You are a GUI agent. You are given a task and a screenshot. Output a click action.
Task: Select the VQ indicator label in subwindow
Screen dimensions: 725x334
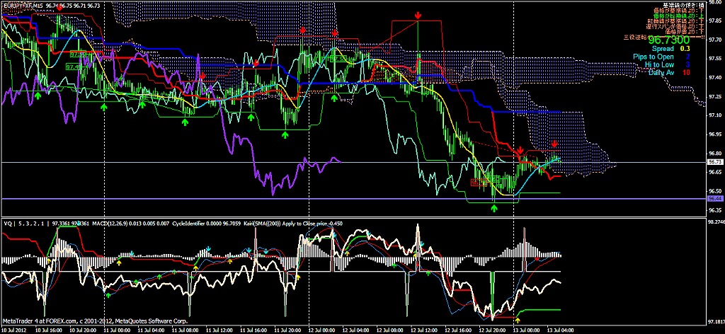click(7, 223)
